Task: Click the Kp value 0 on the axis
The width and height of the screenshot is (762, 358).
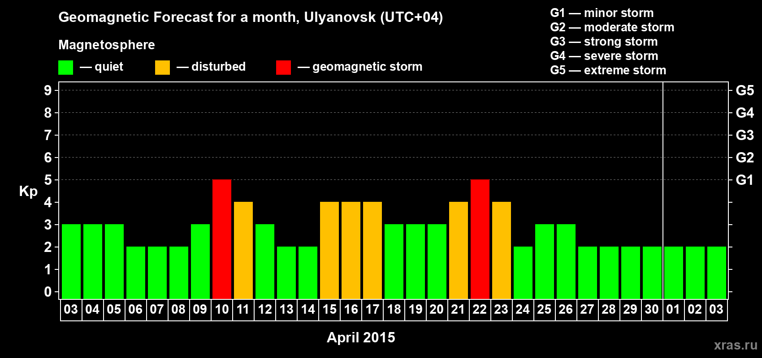Action: pos(48,292)
